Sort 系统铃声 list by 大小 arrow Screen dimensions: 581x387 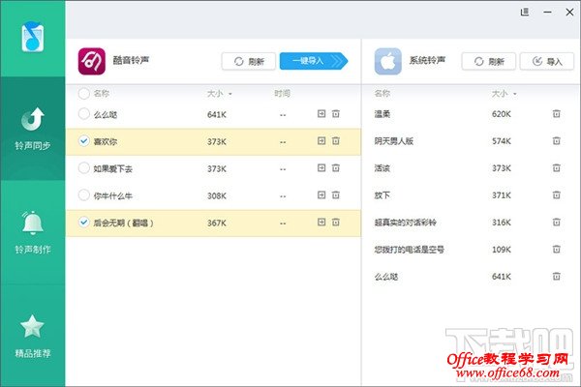tap(515, 94)
